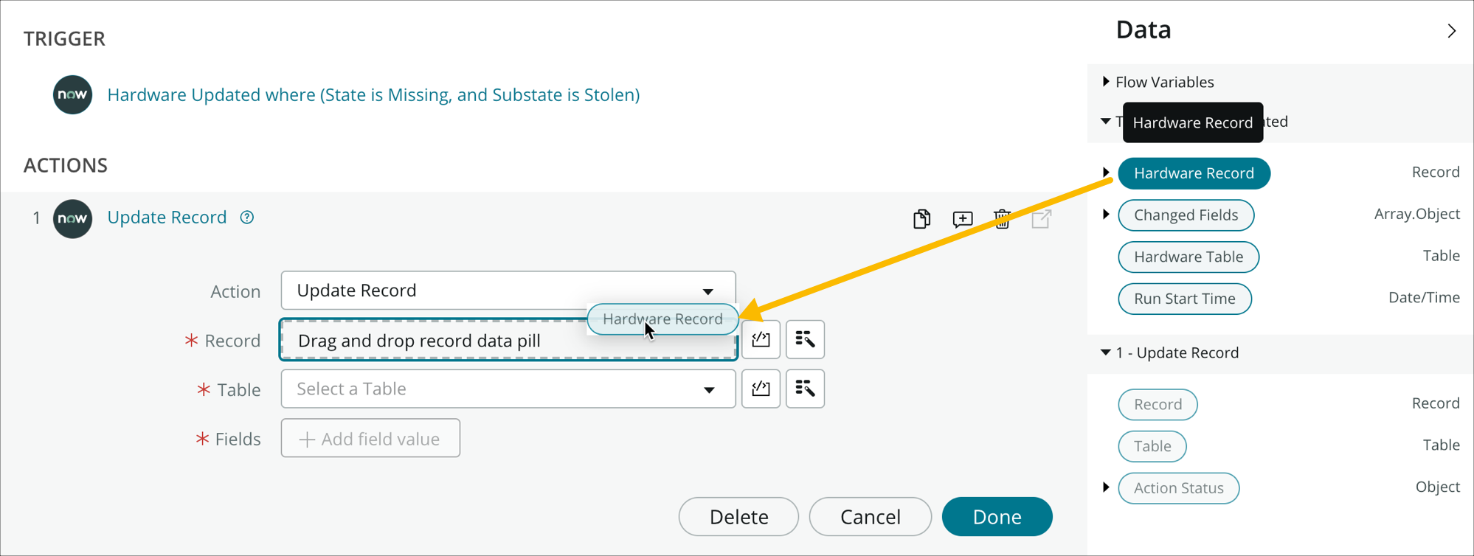The height and width of the screenshot is (556, 1474).
Task: Duplicate the Update Record action
Action: click(x=921, y=218)
